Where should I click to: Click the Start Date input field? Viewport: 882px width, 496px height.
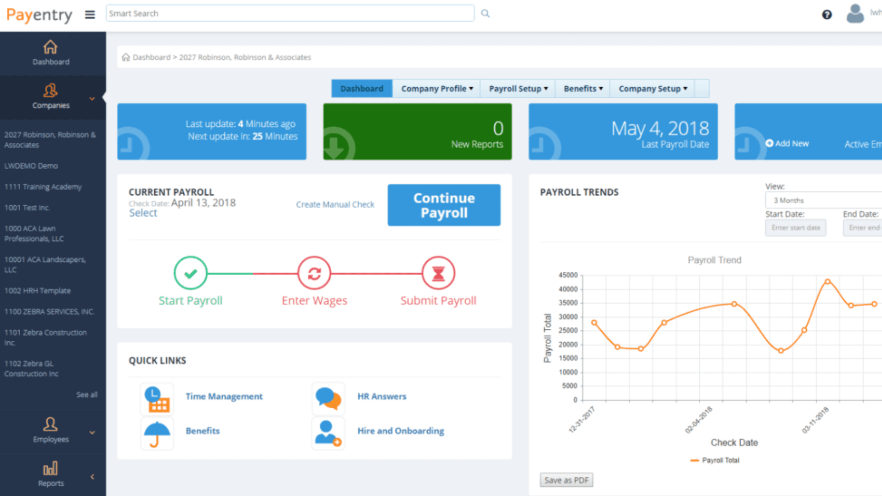tap(796, 228)
